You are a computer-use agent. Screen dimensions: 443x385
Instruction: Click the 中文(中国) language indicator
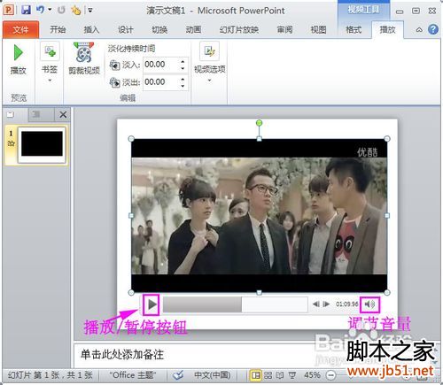point(213,375)
